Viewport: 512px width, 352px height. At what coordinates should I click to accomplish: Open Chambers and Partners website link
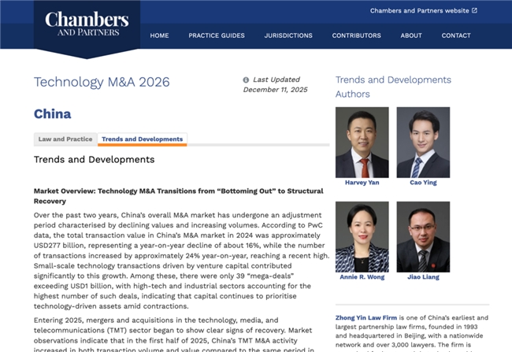(419, 11)
